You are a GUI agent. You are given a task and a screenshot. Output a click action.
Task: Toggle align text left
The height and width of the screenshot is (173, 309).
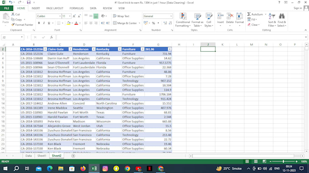86,23
